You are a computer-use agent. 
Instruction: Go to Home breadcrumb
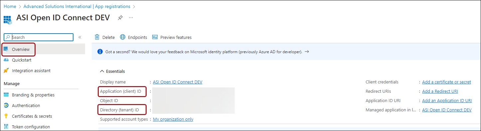10,6
